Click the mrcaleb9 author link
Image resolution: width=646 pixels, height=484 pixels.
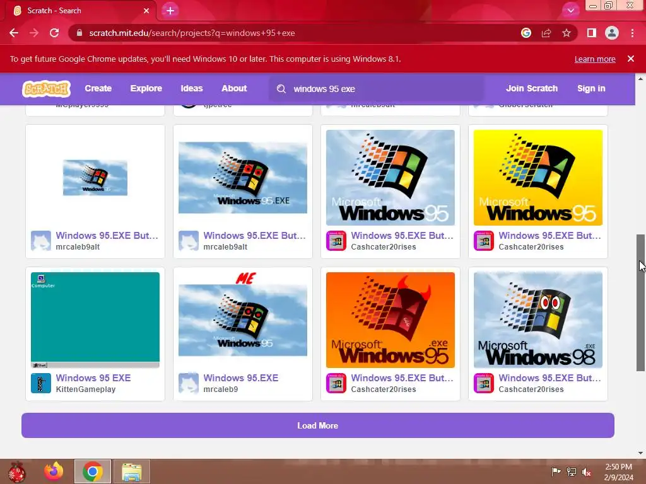(220, 389)
